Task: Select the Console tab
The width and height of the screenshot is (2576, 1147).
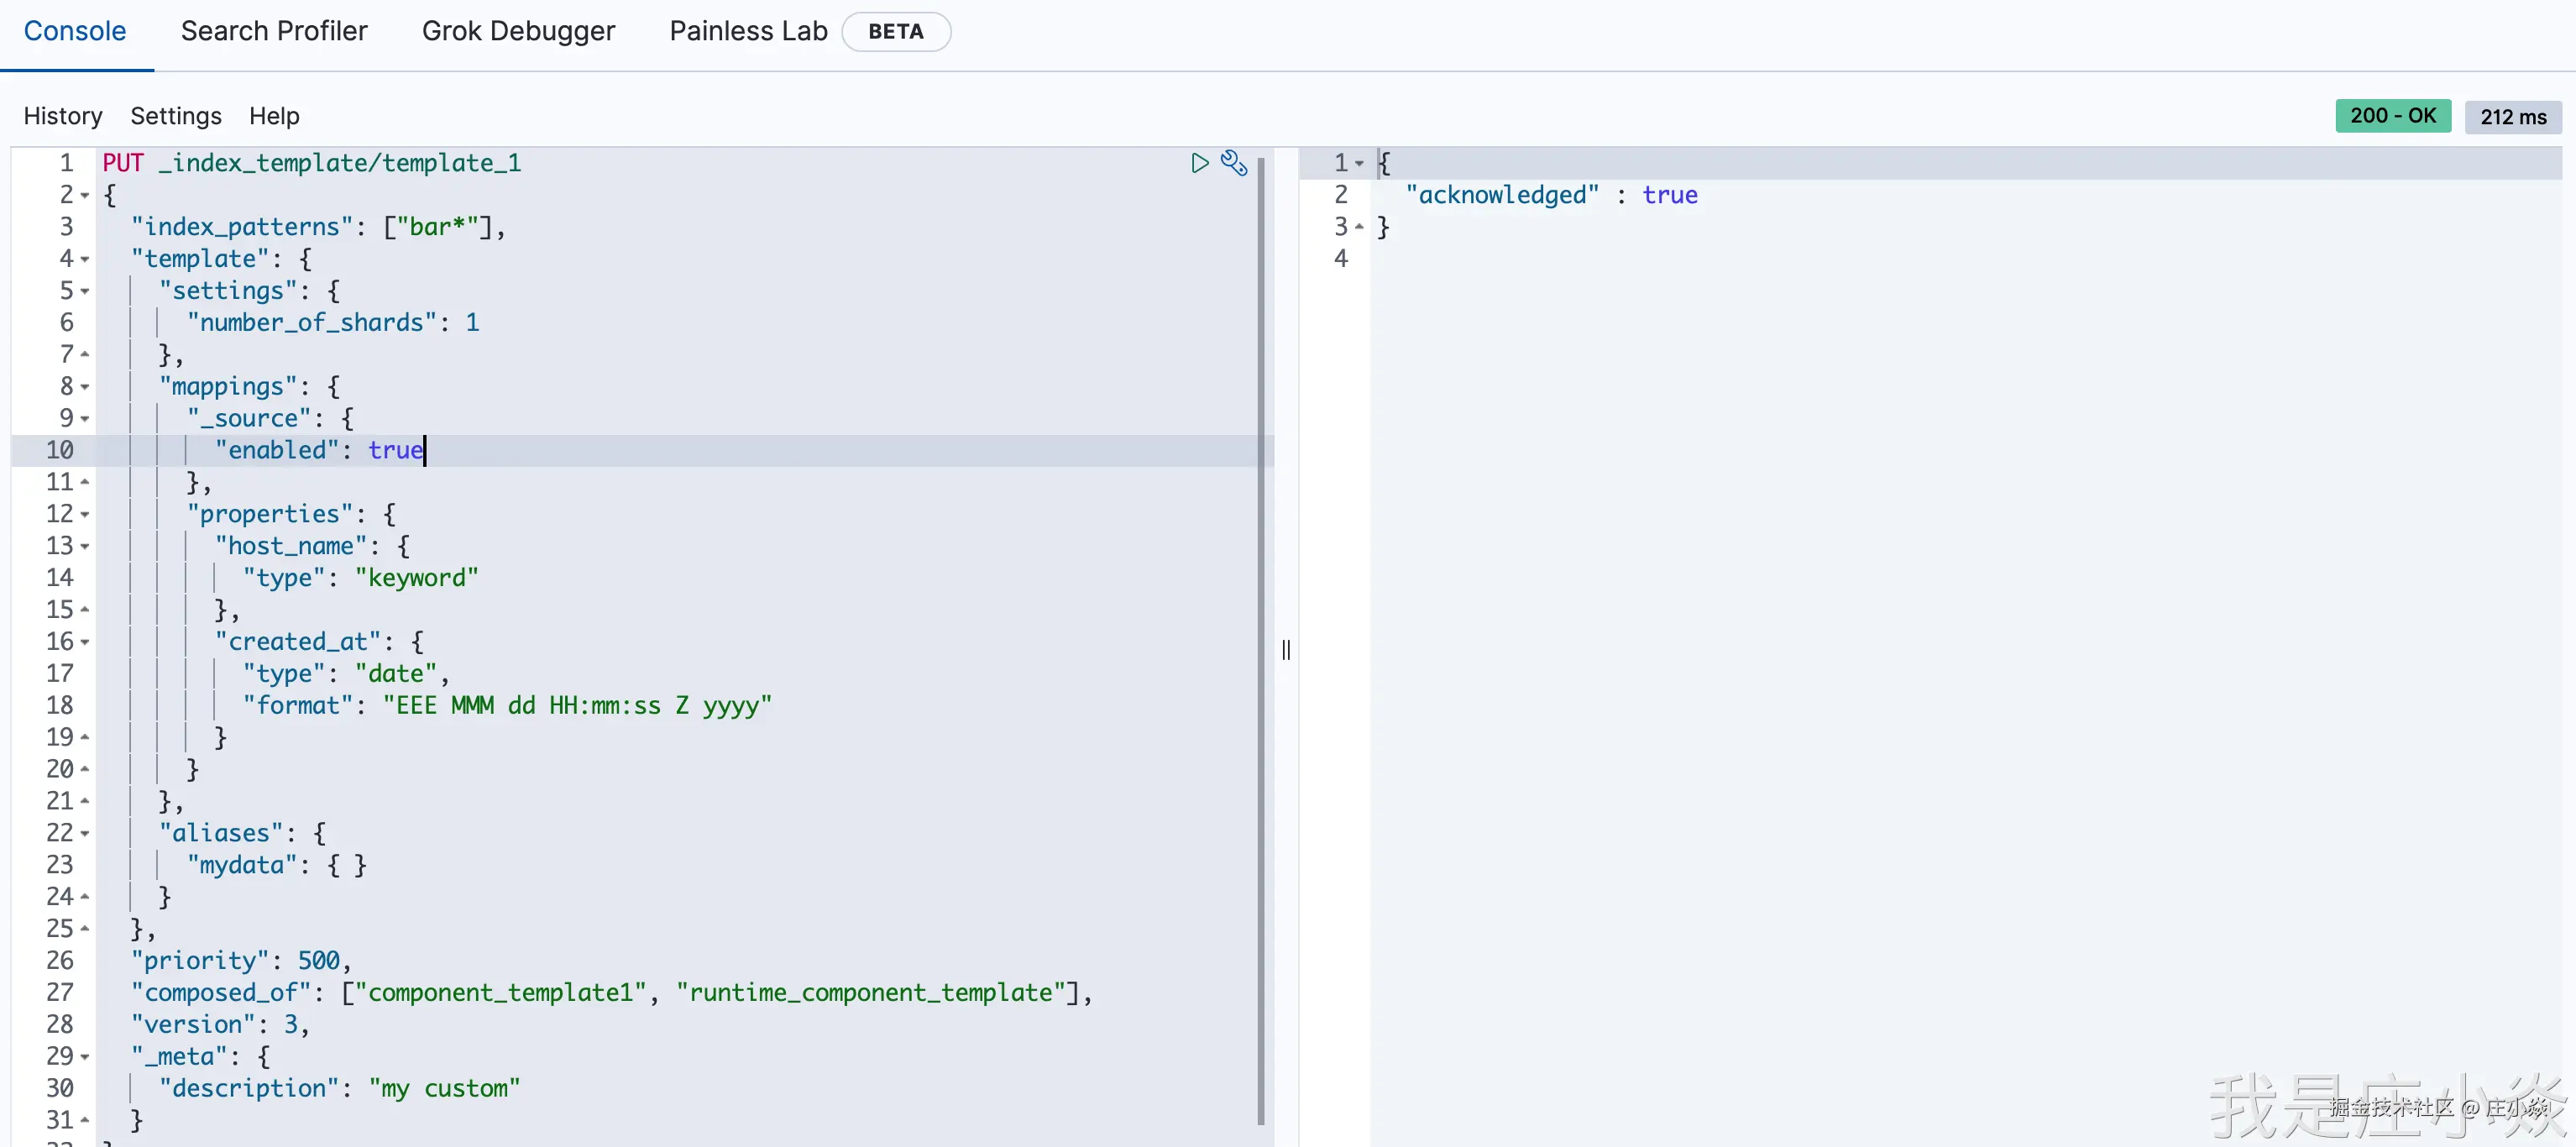Action: (x=75, y=31)
